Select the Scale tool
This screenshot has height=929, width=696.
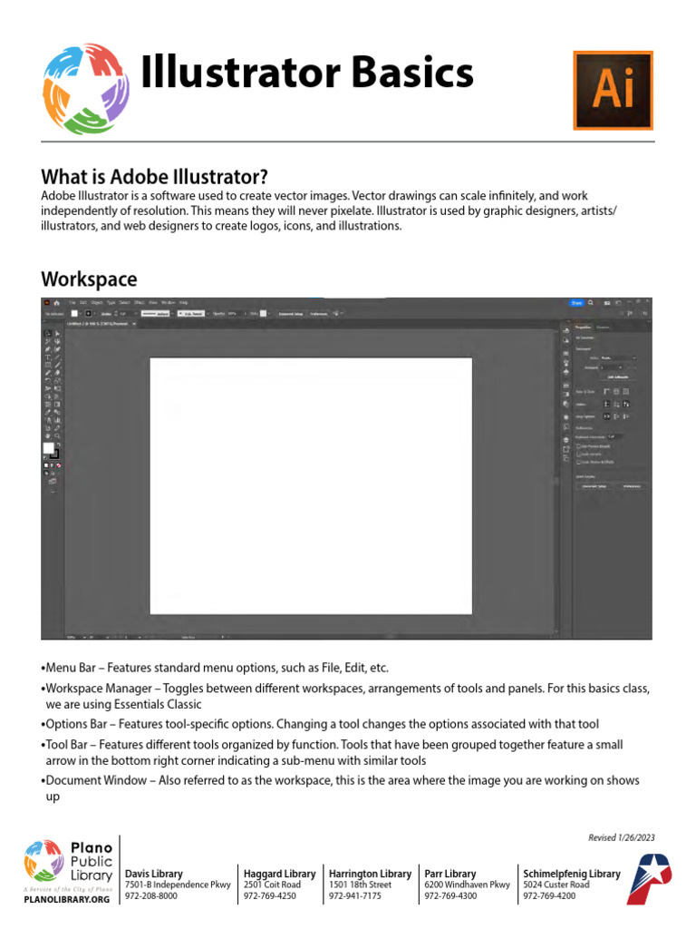pyautogui.click(x=57, y=380)
